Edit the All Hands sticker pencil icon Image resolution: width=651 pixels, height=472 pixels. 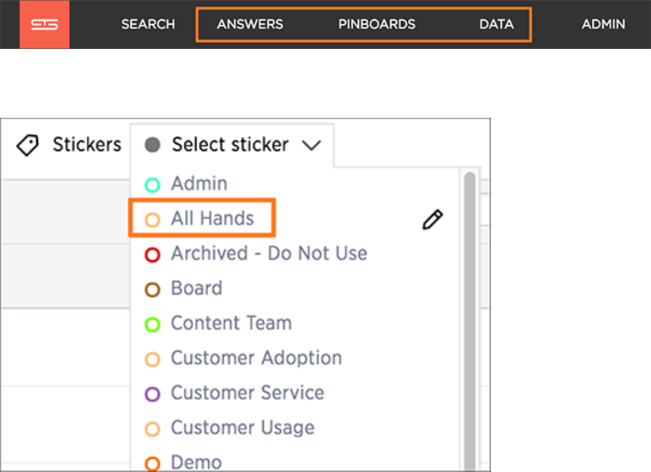click(432, 220)
